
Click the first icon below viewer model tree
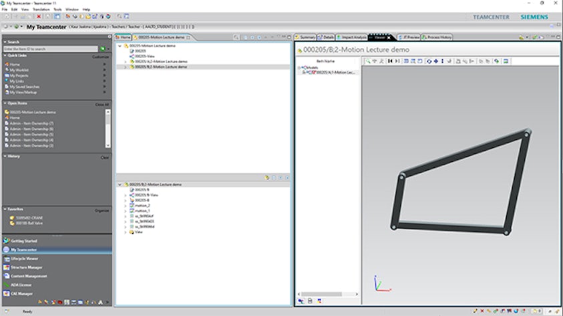tap(301, 301)
